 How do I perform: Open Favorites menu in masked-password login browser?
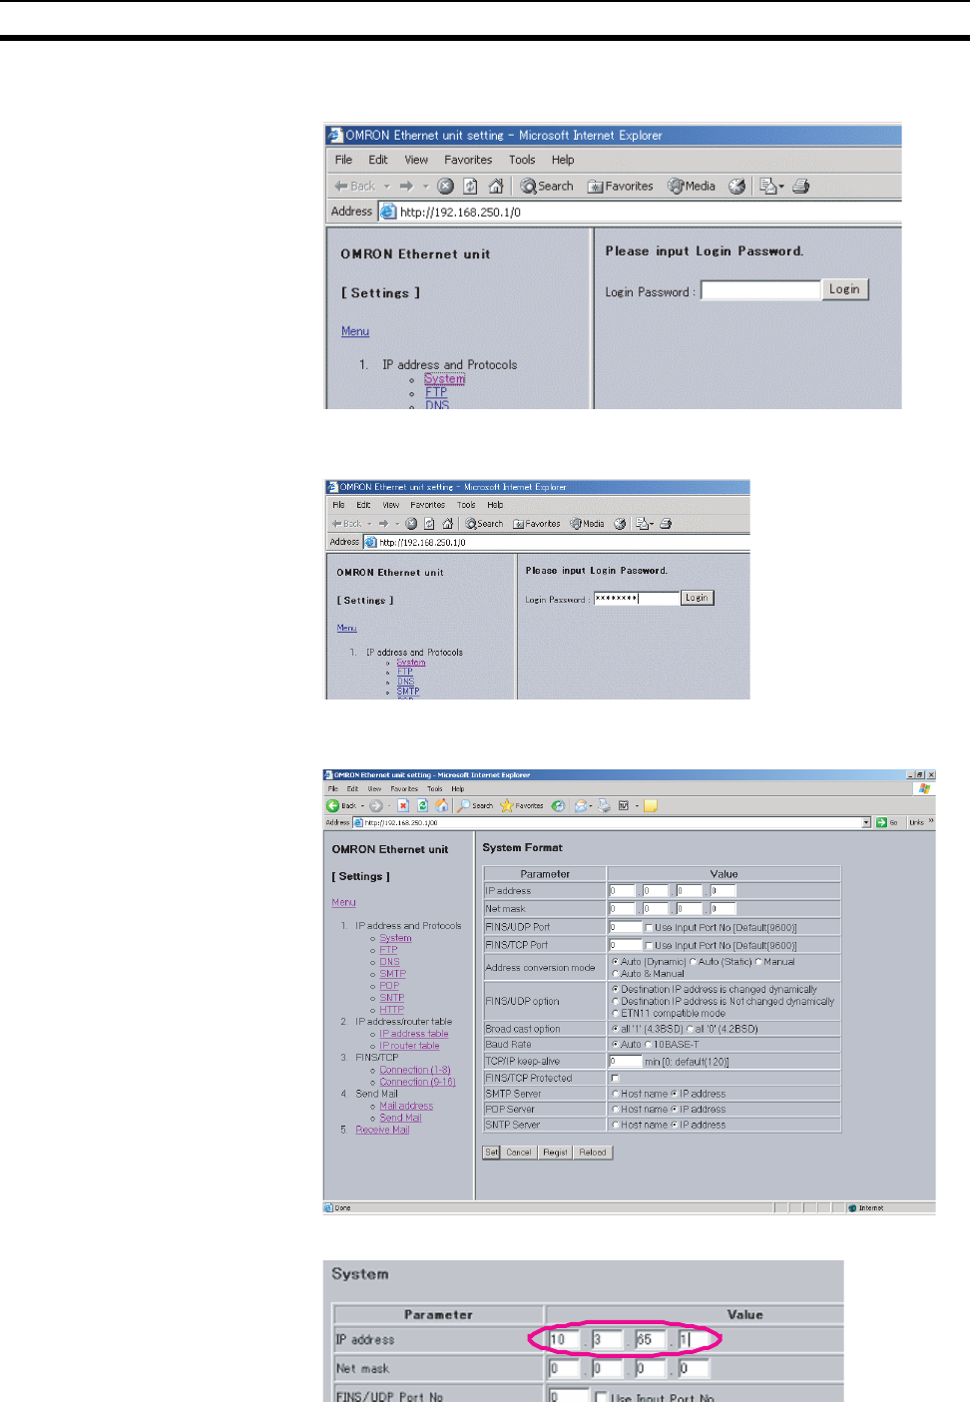[427, 505]
